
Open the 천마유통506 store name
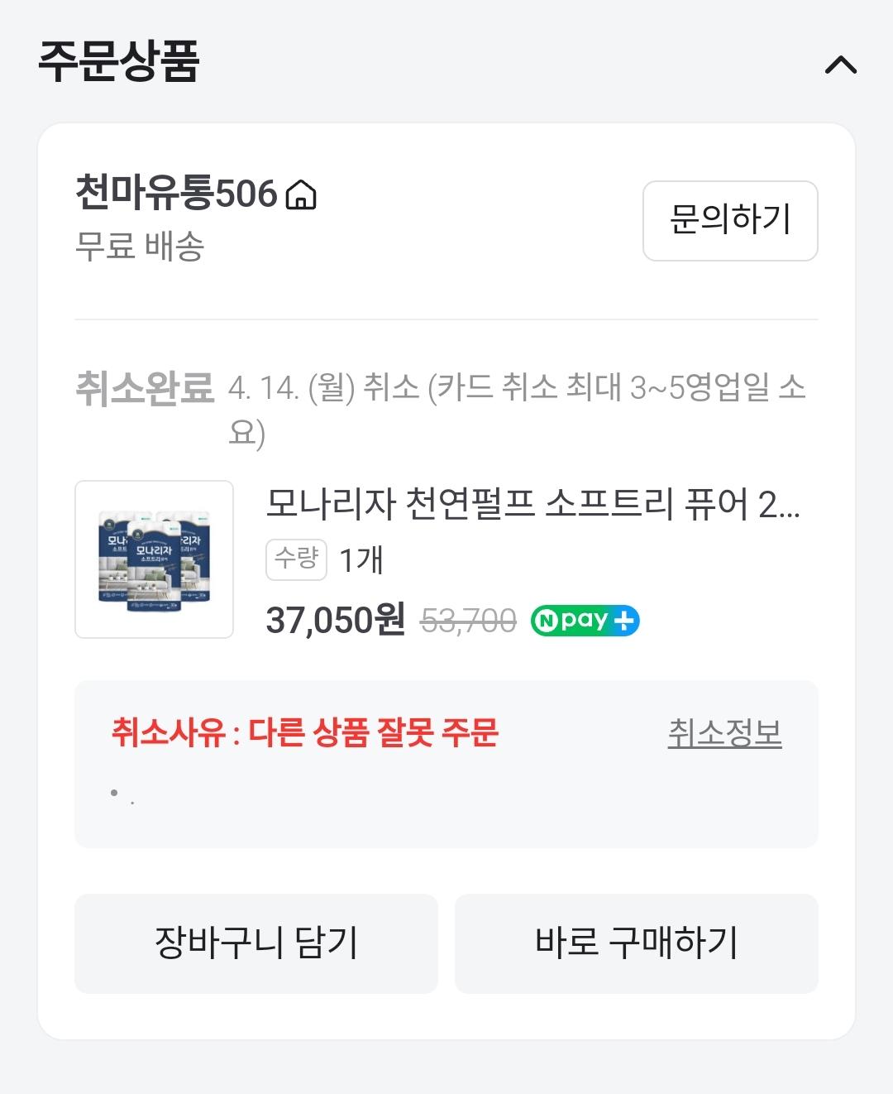point(176,194)
